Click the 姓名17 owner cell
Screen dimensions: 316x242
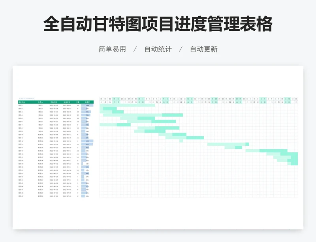click(41, 157)
